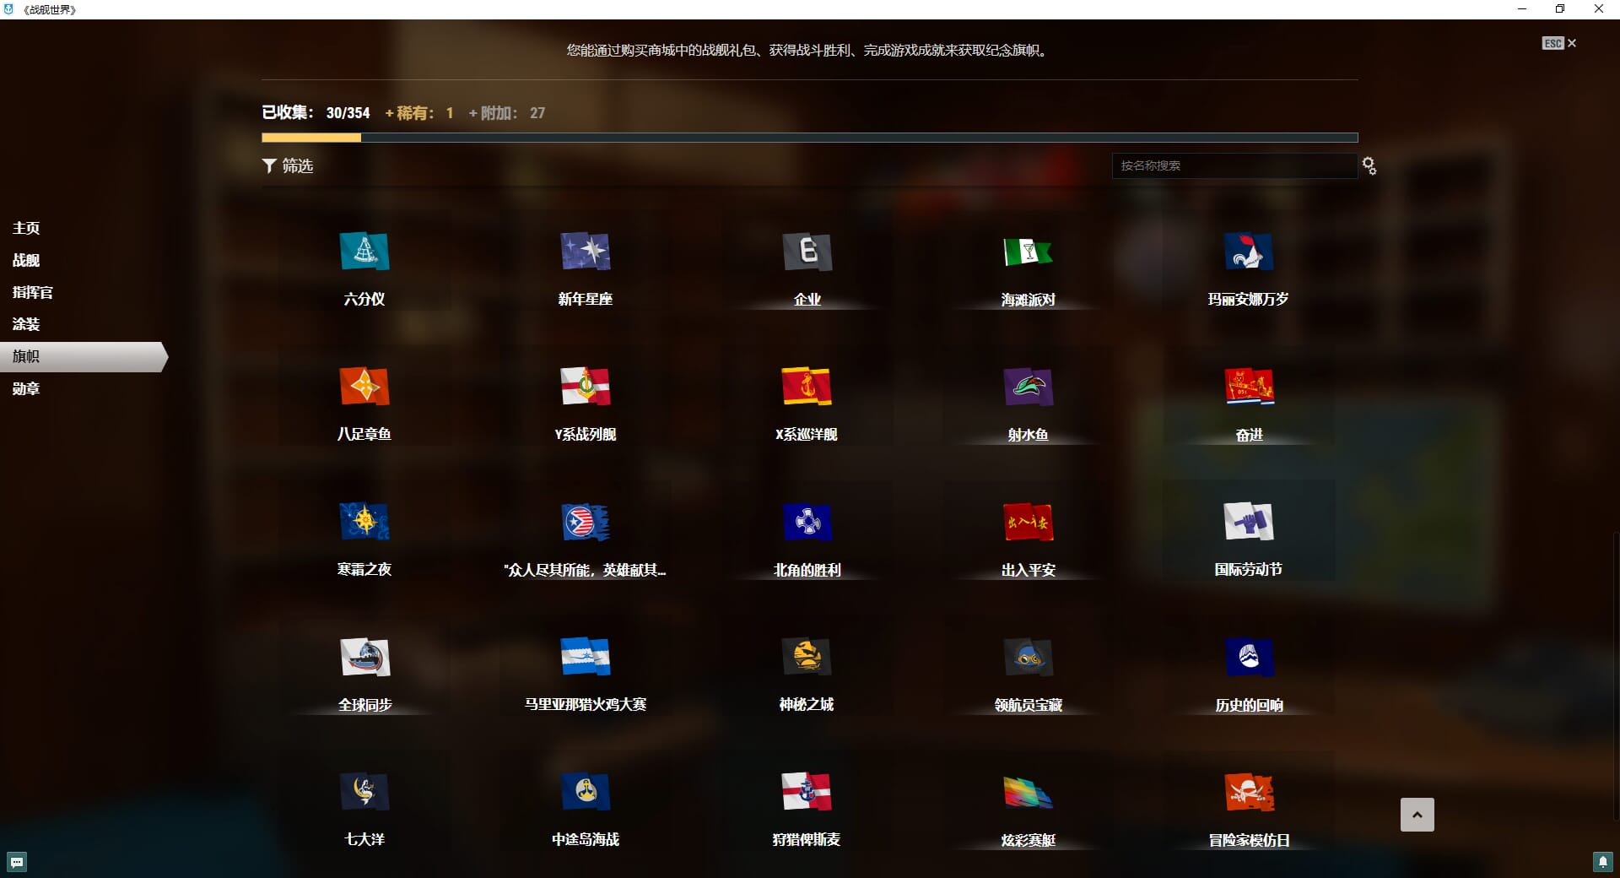
Task: Click the scroll-to-top arrow button
Action: click(1417, 815)
